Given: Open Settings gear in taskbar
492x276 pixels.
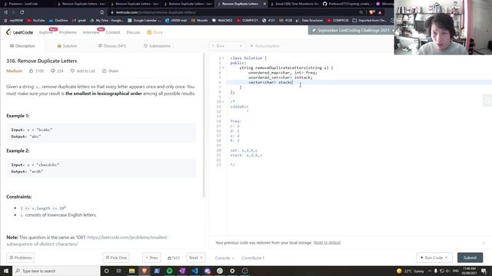Looking at the screenshot, I should coord(232,271).
